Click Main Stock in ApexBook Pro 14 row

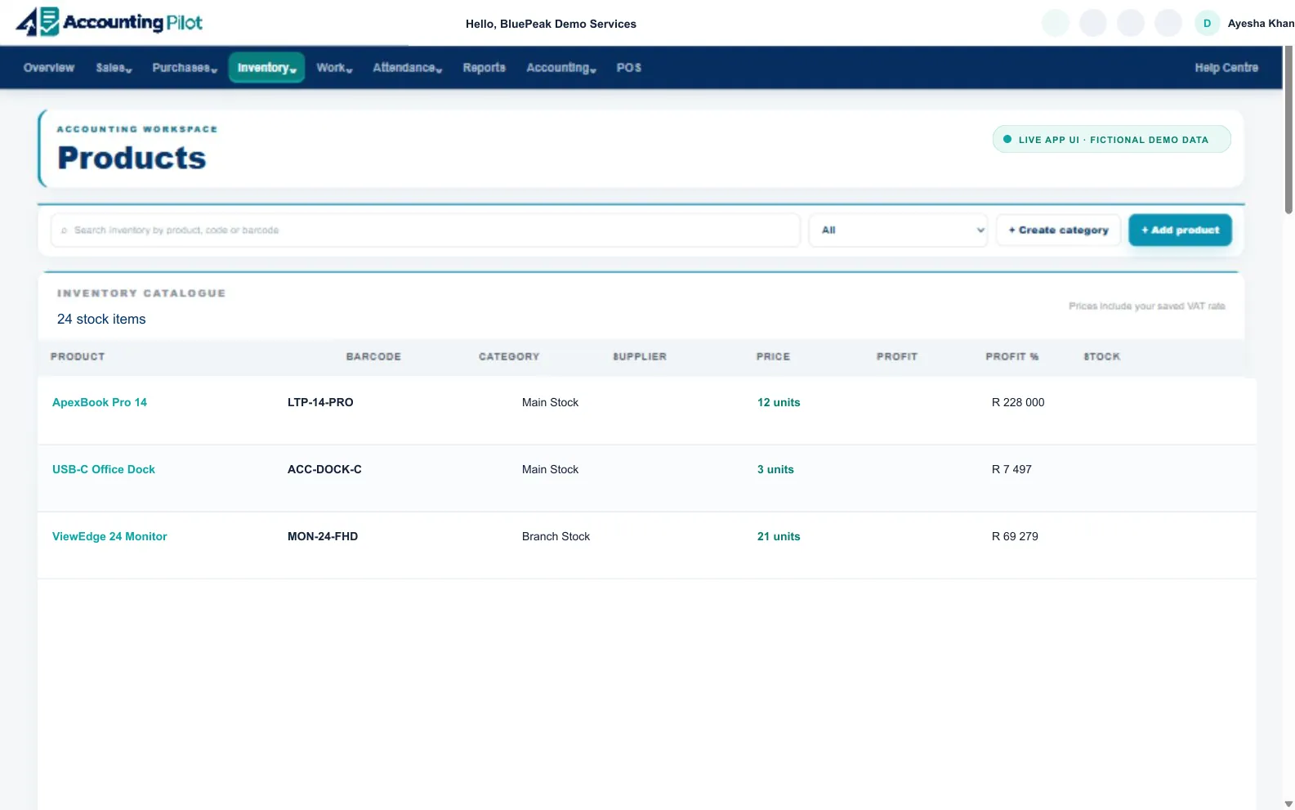click(x=550, y=402)
